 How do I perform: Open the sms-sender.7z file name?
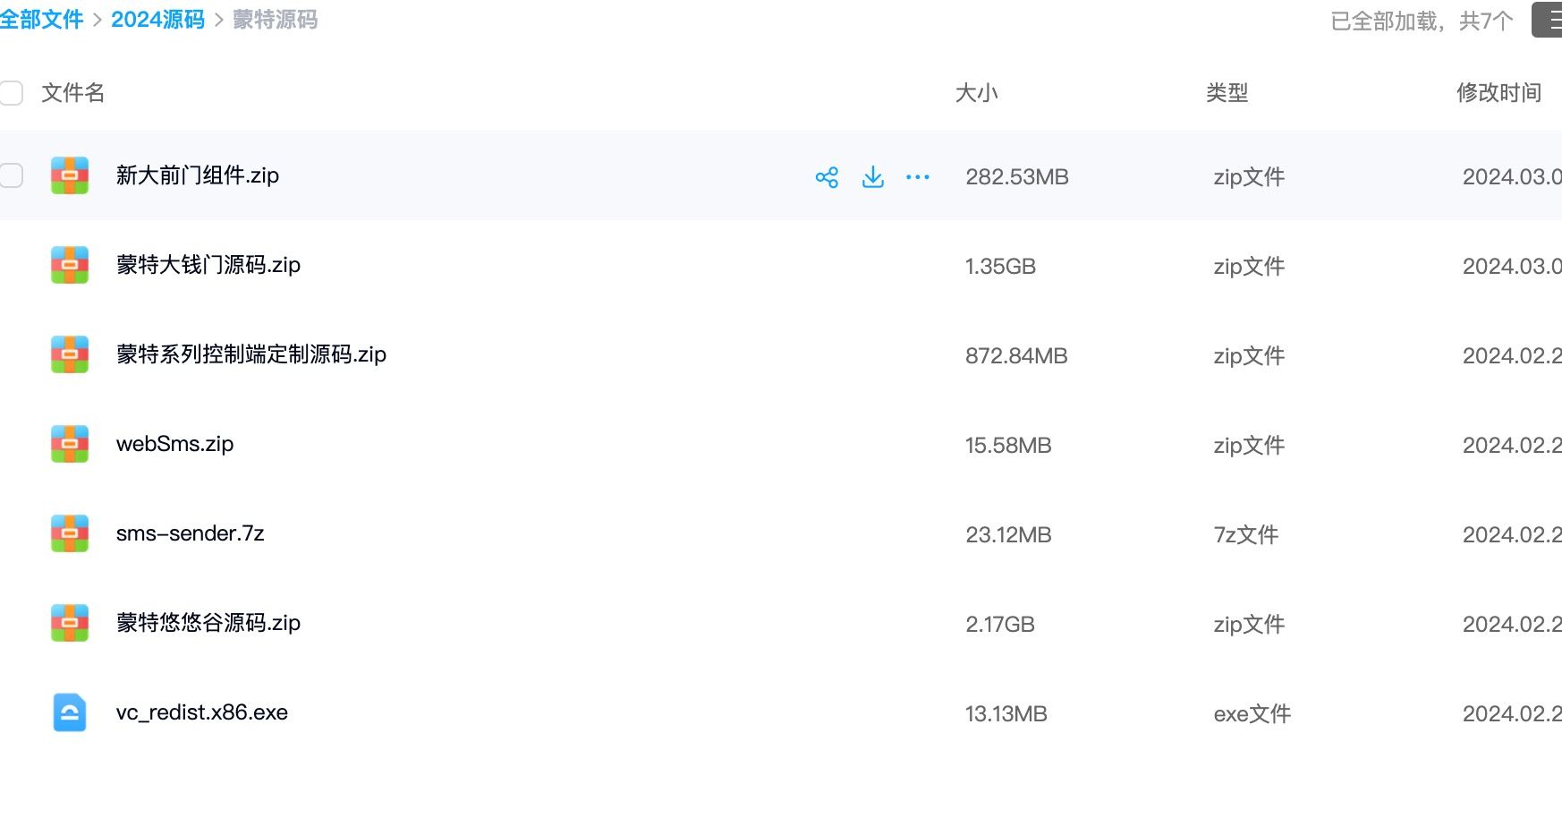click(191, 533)
